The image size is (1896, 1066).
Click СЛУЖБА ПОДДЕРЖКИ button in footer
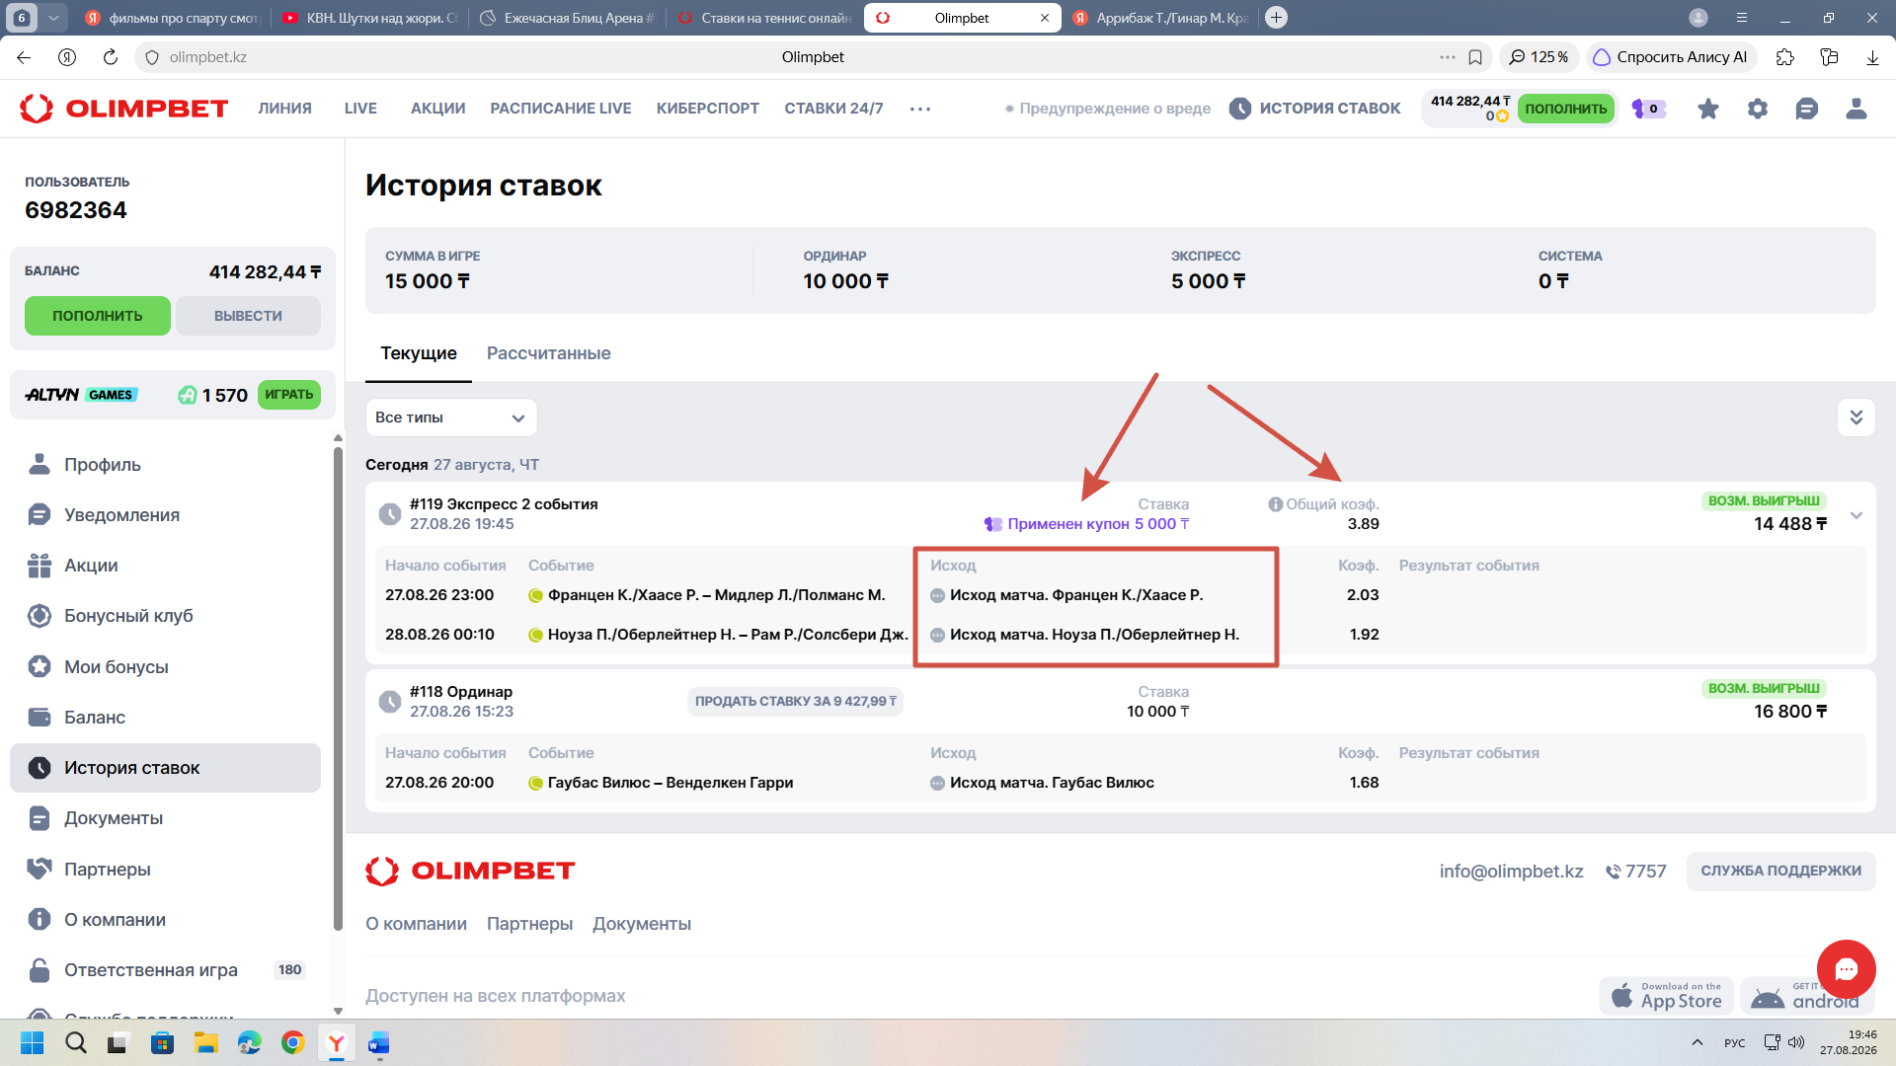pos(1781,872)
